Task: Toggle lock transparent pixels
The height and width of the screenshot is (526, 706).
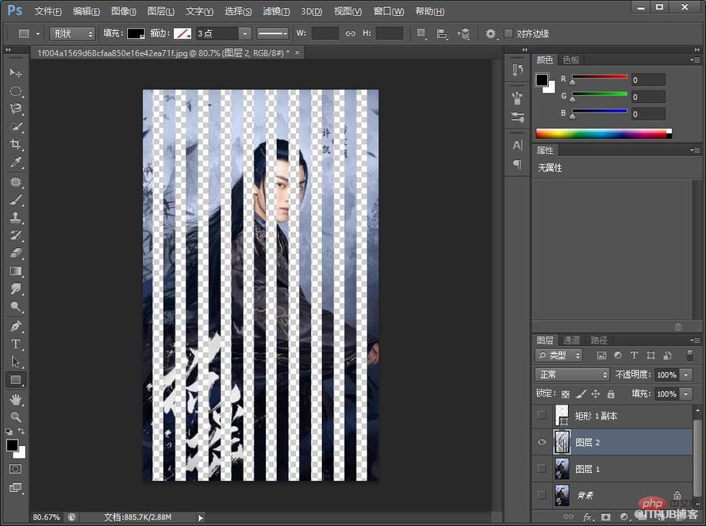Action: coord(566,394)
